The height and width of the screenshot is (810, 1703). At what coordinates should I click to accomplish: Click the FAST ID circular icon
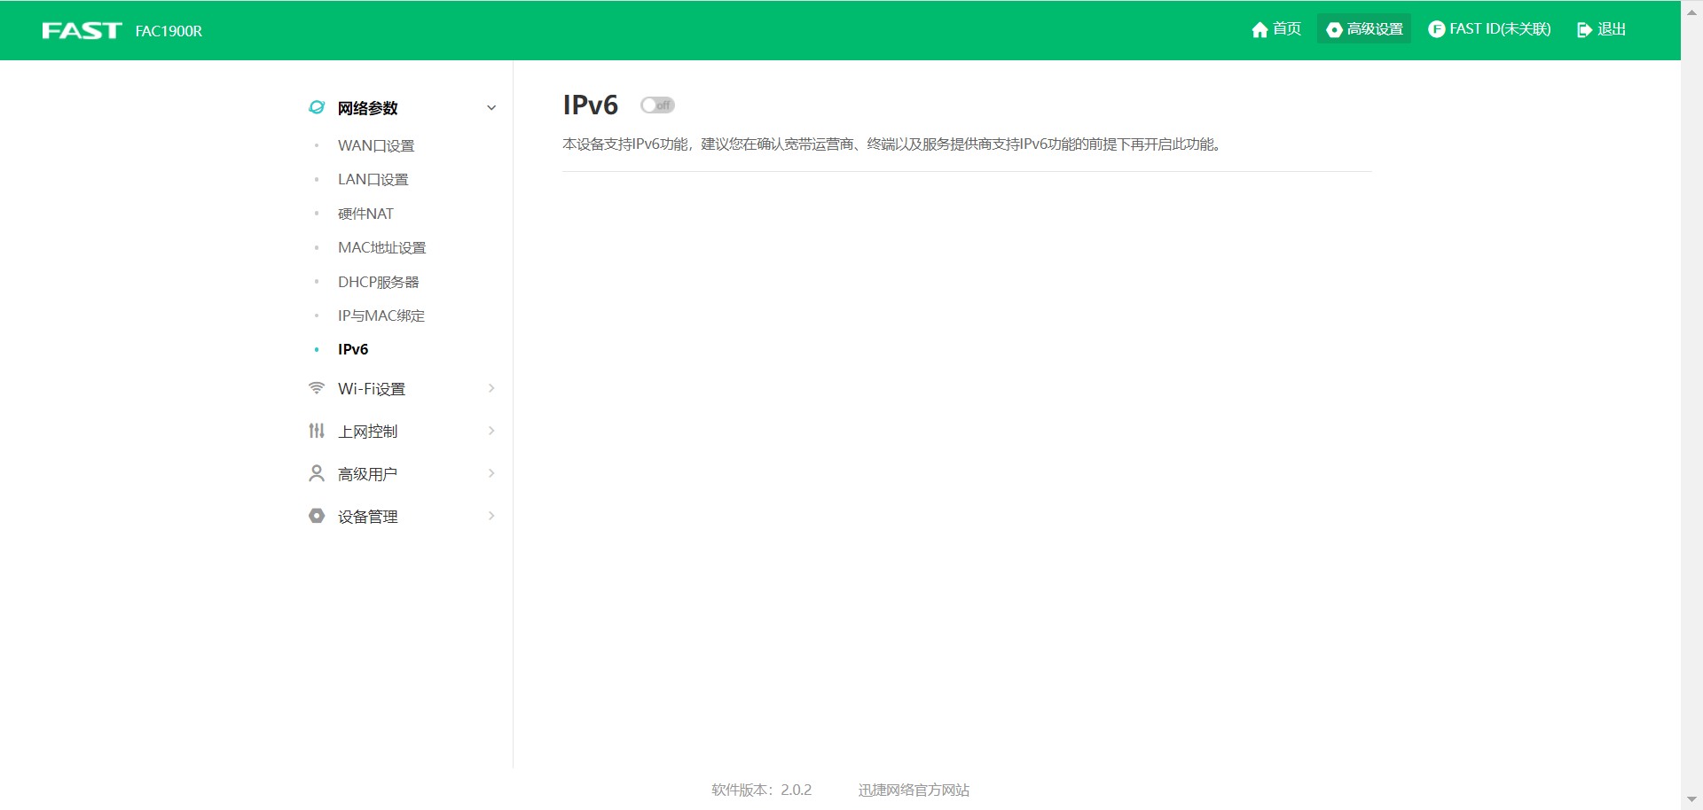pos(1435,28)
